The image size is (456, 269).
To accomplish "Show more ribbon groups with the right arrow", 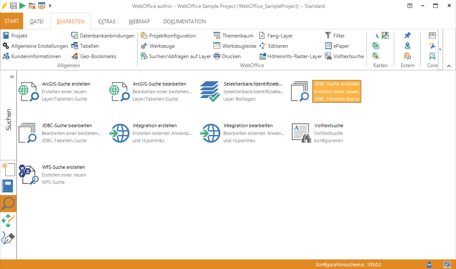I will pyautogui.click(x=440, y=49).
